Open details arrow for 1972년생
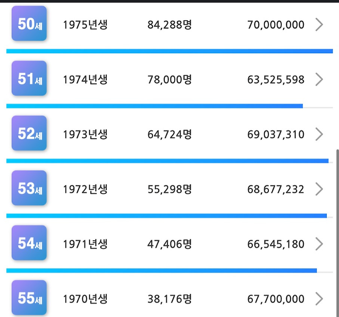This screenshot has width=339, height=317. pos(319,189)
